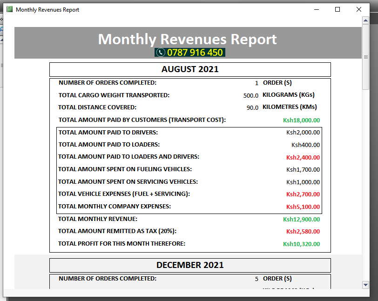This screenshot has height=301, width=378.
Task: Click the vertical scrollbar thumb
Action: (x=365, y=57)
